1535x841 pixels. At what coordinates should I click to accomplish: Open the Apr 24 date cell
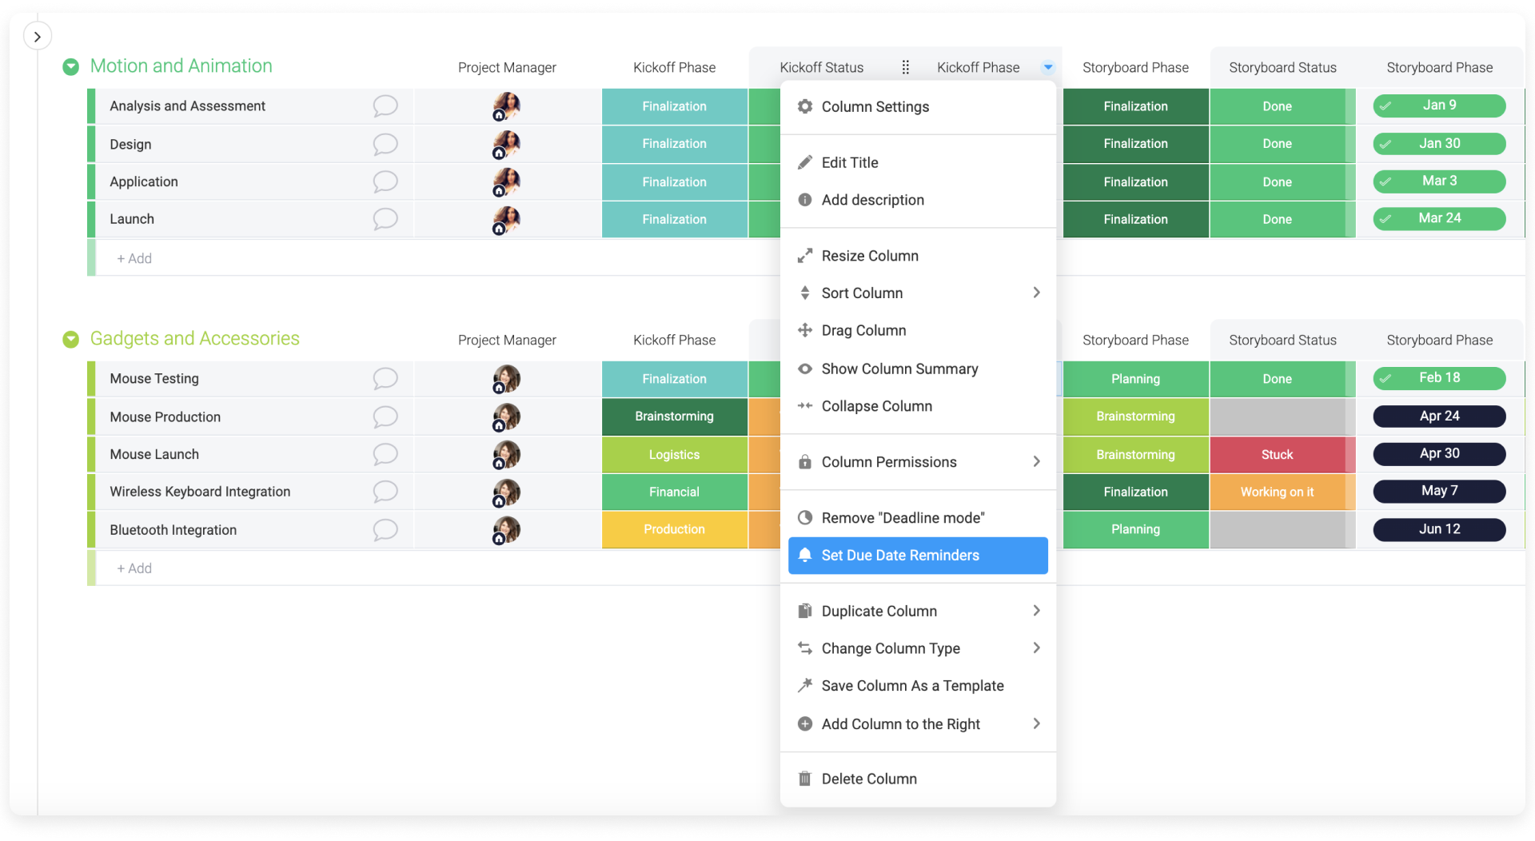[x=1439, y=417]
